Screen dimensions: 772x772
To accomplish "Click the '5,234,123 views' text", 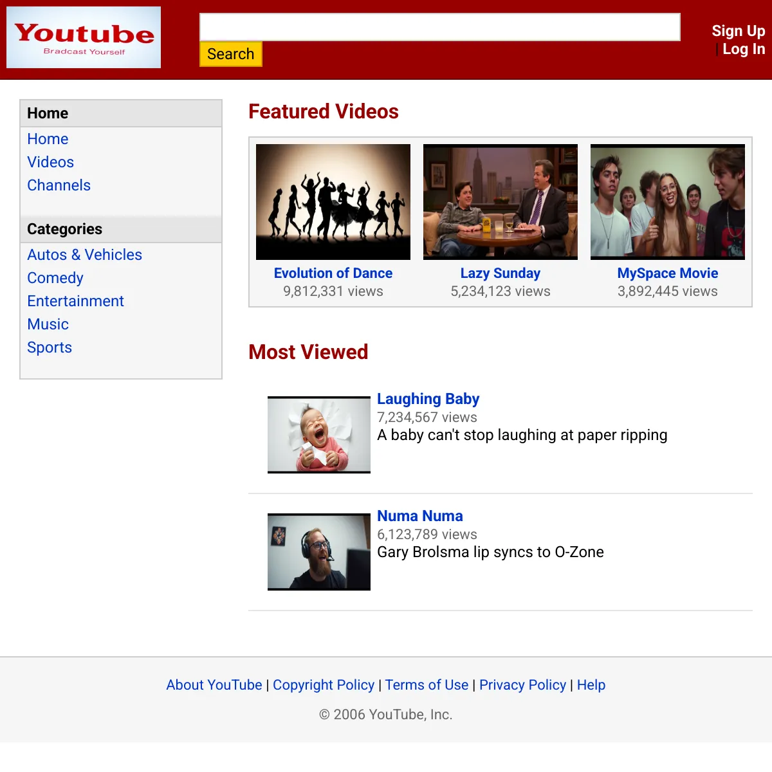I will click(x=501, y=291).
